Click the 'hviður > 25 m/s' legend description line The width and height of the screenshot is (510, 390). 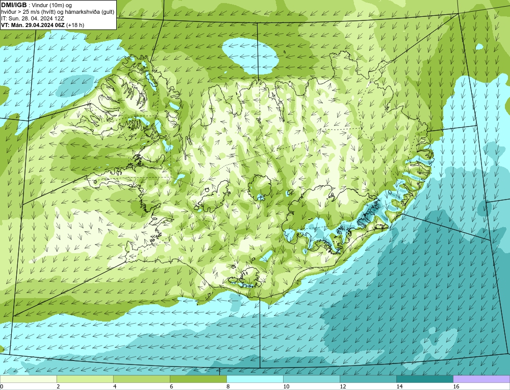(58, 12)
